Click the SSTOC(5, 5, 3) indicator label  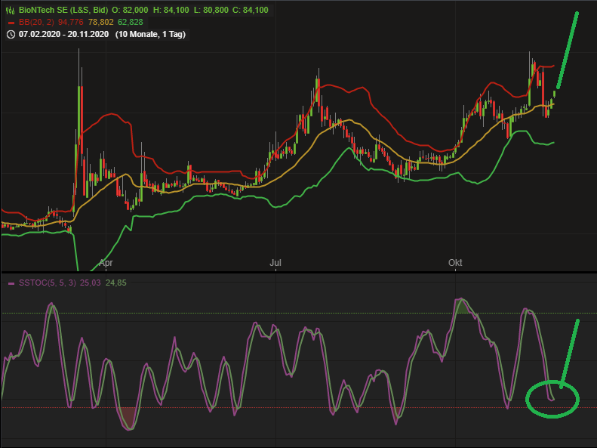point(48,283)
